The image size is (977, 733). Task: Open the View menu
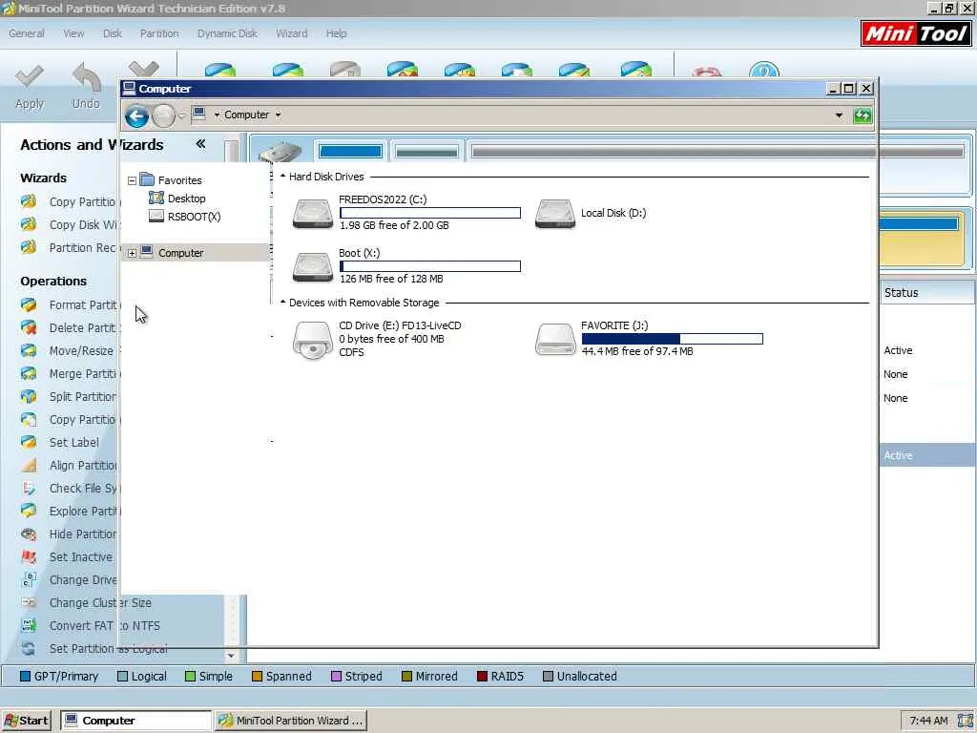click(x=73, y=33)
